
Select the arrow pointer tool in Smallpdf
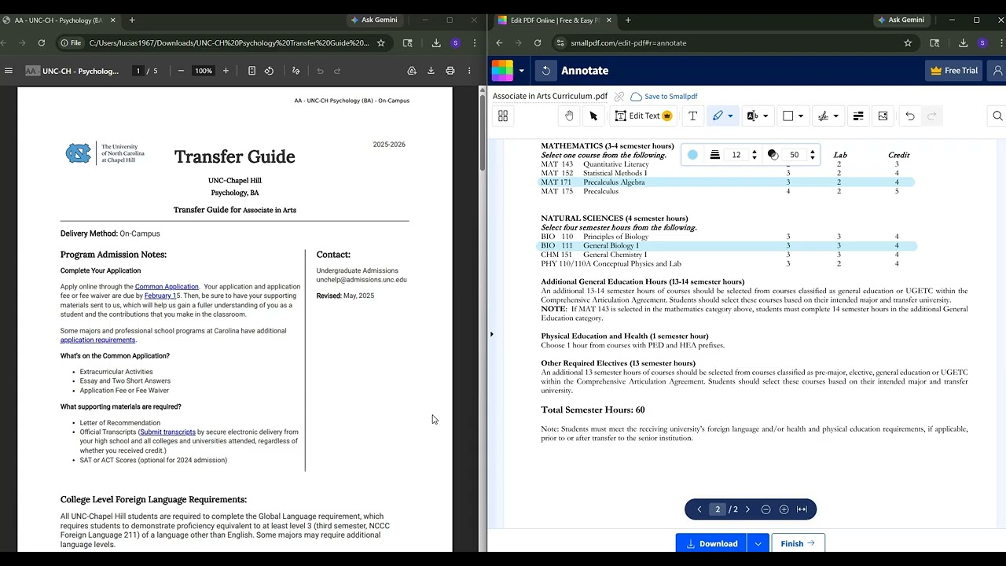click(593, 116)
